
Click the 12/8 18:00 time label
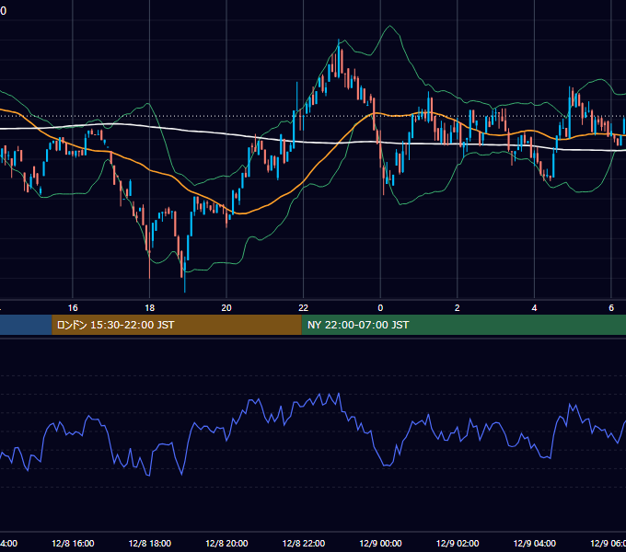click(x=150, y=543)
